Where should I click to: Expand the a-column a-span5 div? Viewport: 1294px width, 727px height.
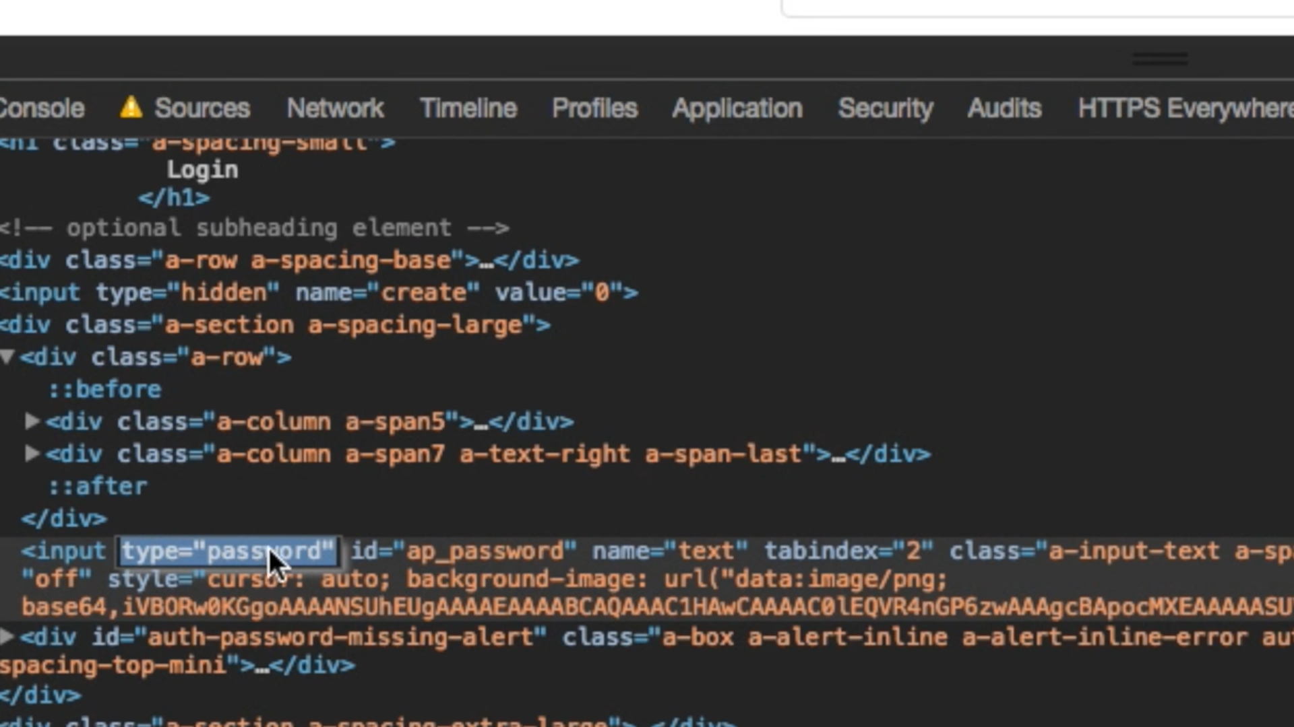pos(32,421)
